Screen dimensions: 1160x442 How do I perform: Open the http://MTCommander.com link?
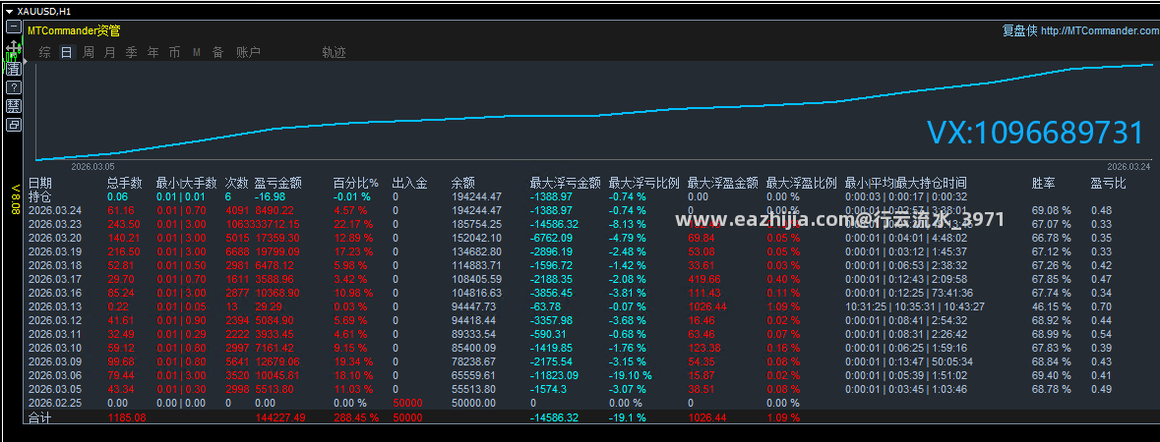coord(1099,31)
